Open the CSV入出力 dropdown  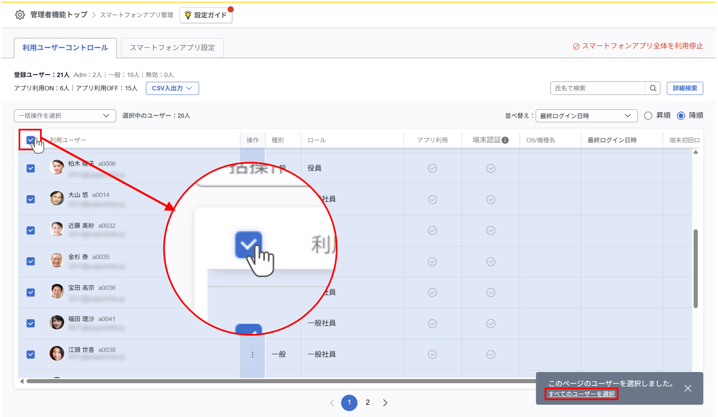(172, 88)
